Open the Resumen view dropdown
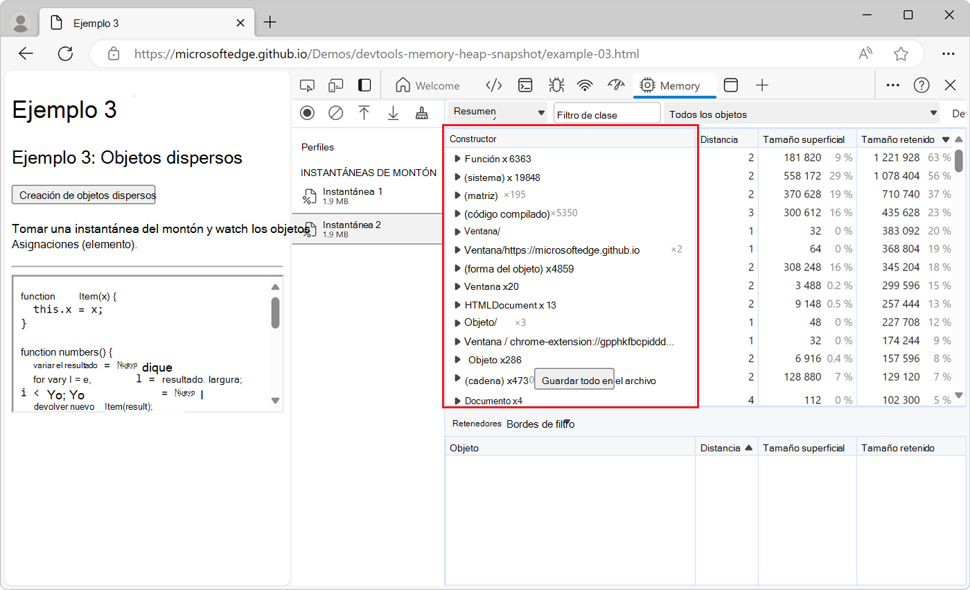 click(499, 112)
